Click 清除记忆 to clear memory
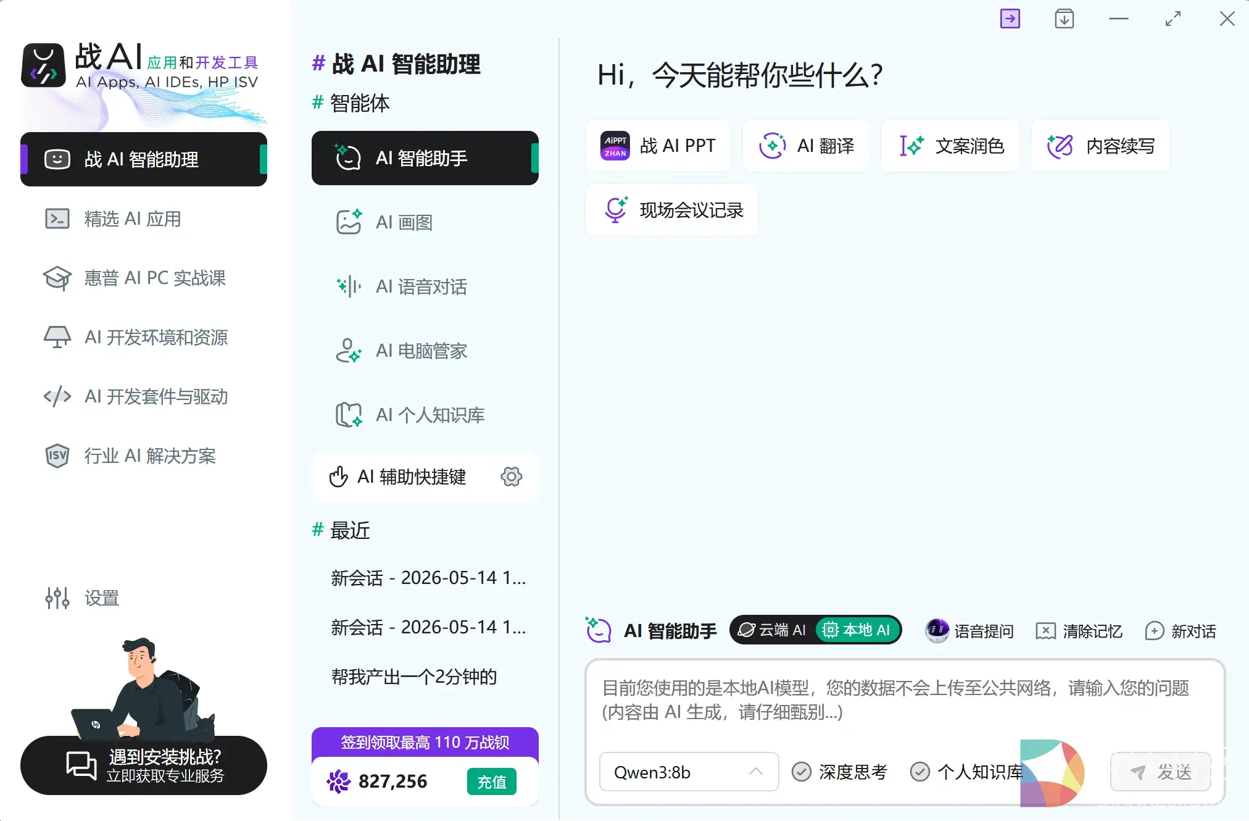Viewport: 1249px width, 821px height. click(x=1079, y=631)
